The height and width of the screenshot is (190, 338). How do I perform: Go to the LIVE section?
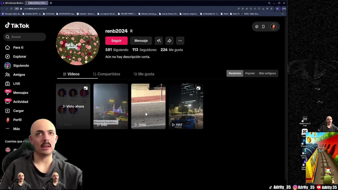point(13,84)
